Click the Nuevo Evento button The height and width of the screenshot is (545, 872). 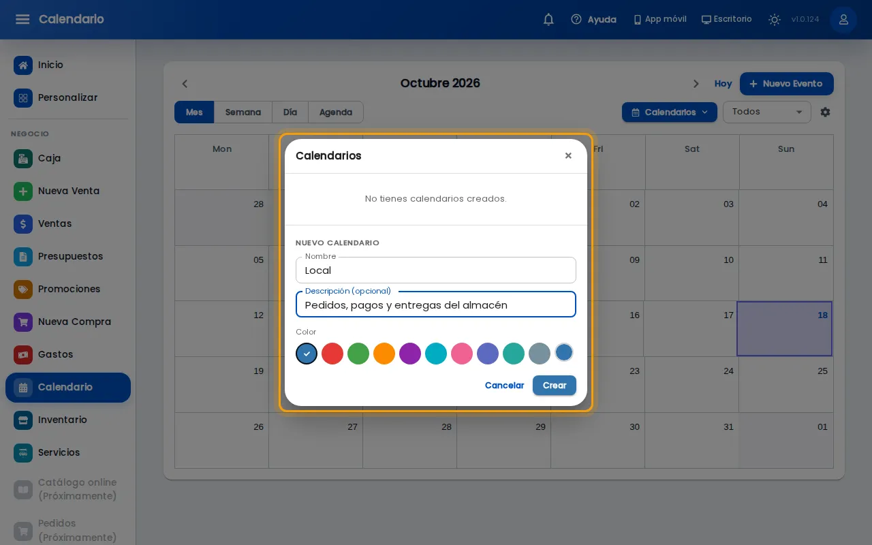click(x=787, y=84)
